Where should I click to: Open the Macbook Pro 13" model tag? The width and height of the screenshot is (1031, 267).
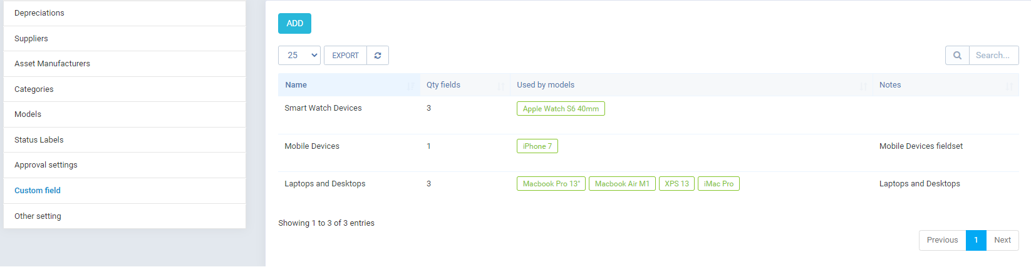[x=551, y=184]
